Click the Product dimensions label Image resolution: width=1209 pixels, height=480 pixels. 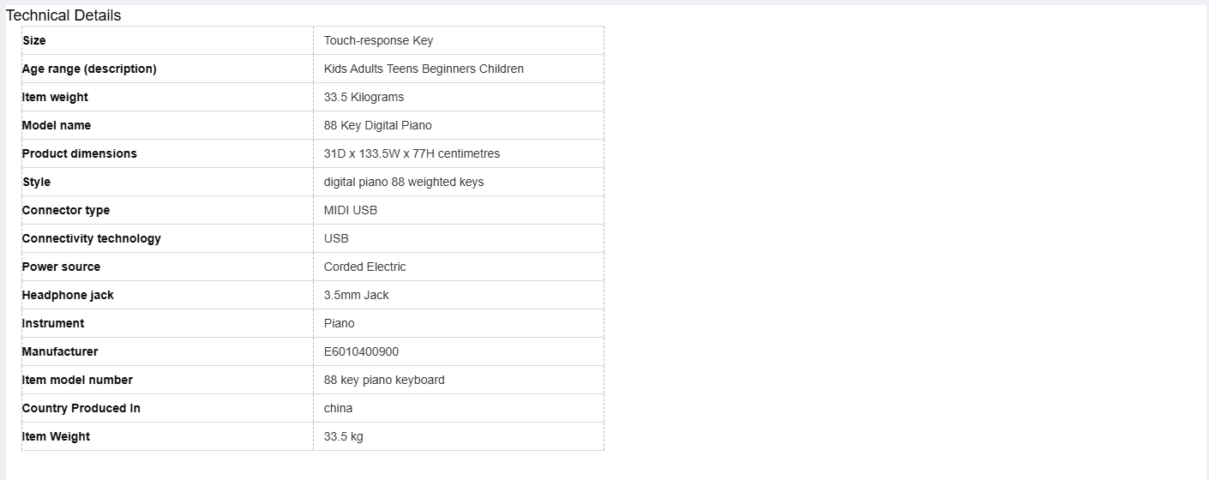pos(80,153)
